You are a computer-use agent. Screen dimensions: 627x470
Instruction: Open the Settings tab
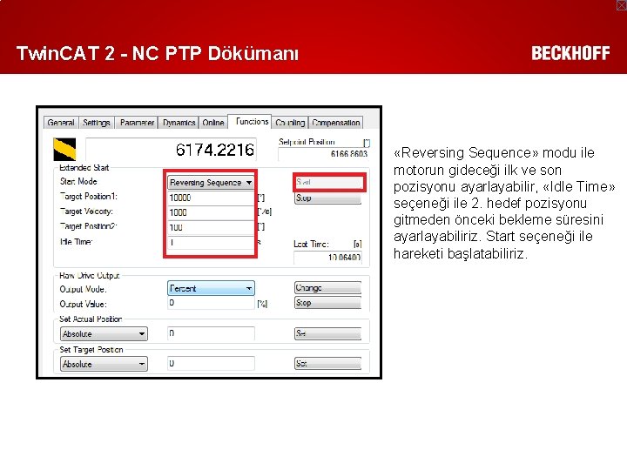pos(97,123)
